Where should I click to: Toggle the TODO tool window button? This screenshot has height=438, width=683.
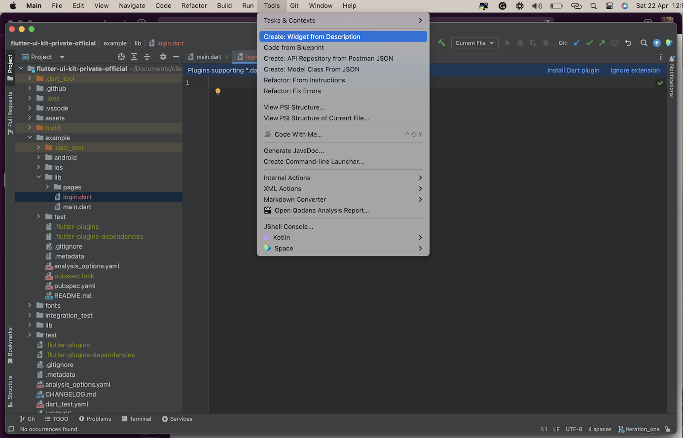tap(57, 419)
